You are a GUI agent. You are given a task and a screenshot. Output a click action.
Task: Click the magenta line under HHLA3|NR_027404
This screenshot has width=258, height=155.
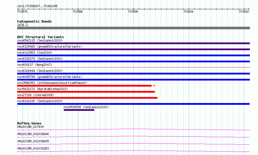click(133, 129)
